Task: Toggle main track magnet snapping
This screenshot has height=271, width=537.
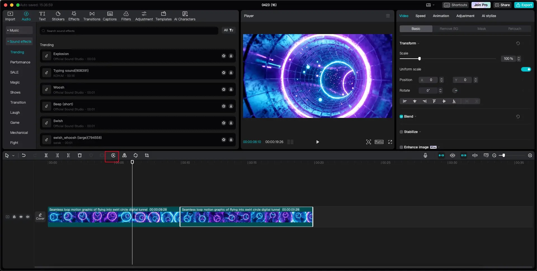Action: click(x=441, y=155)
